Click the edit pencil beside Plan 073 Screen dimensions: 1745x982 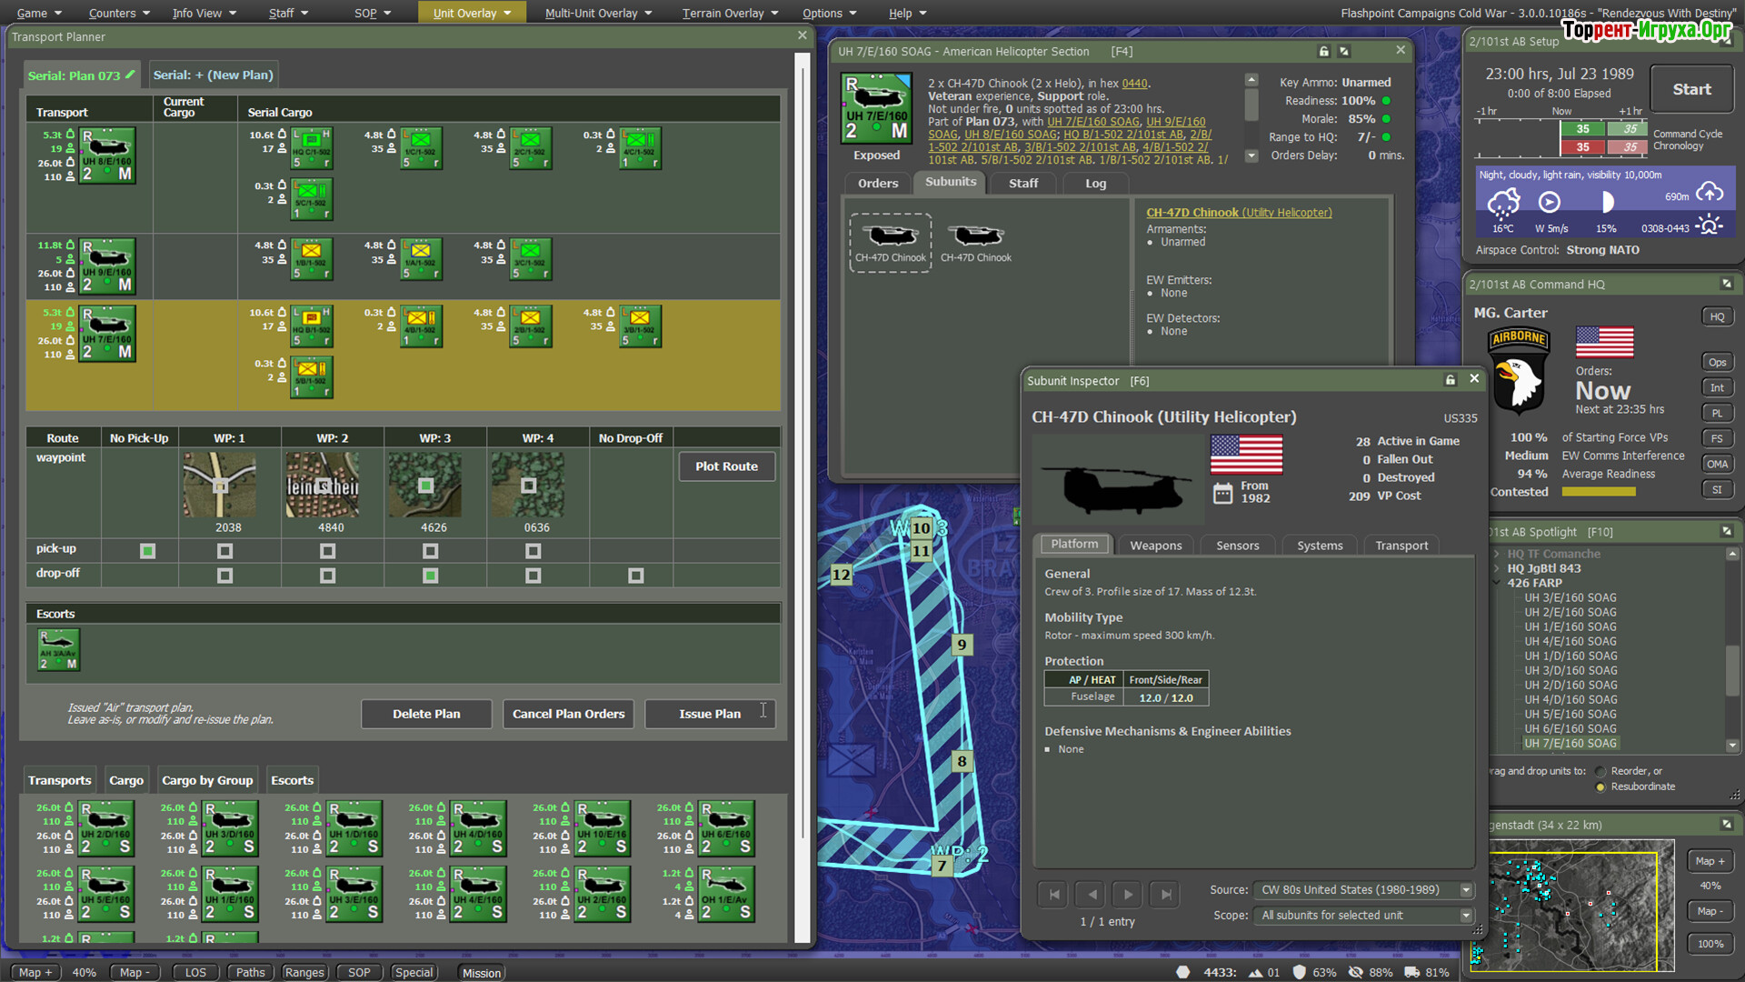coord(131,75)
